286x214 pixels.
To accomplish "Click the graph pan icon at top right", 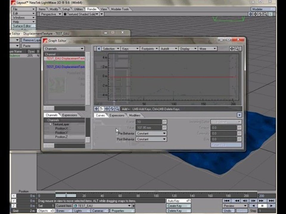I will (x=232, y=48).
